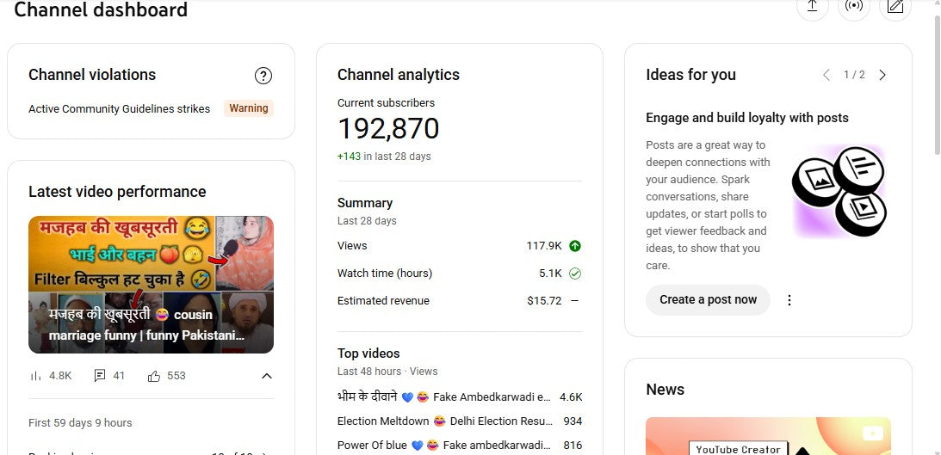
Task: Collapse the latest video performance details
Action: pos(266,376)
